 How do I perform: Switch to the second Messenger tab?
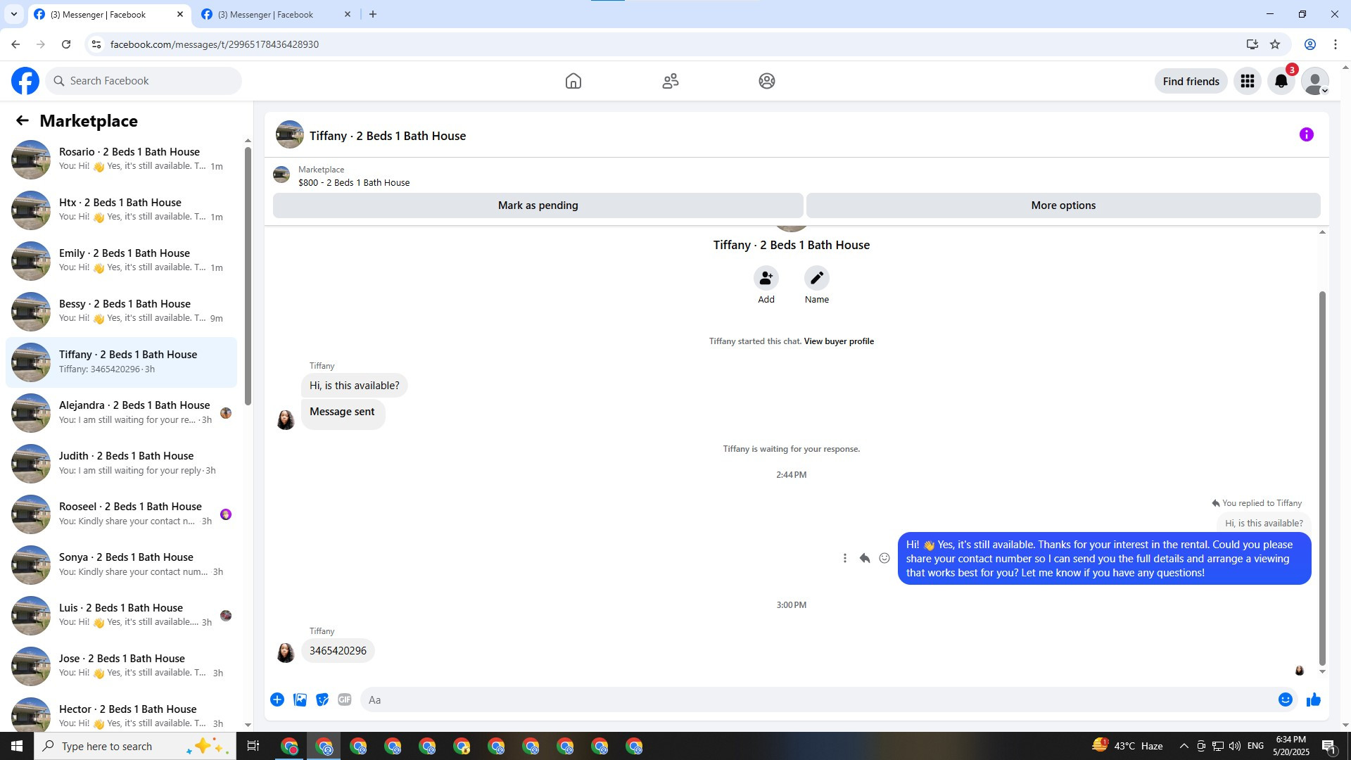click(x=267, y=14)
